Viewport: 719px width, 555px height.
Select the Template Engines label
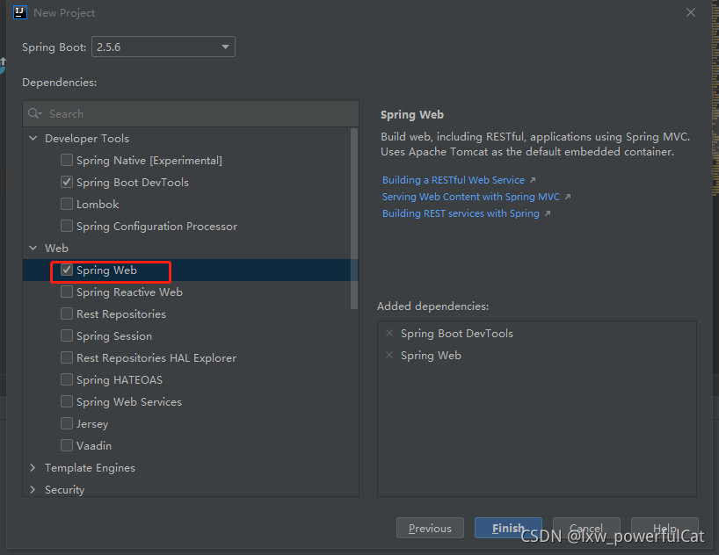[90, 468]
